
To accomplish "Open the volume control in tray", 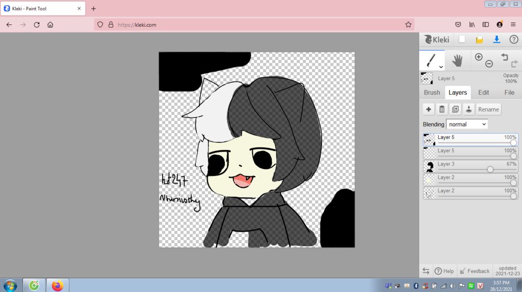I will pos(453,286).
